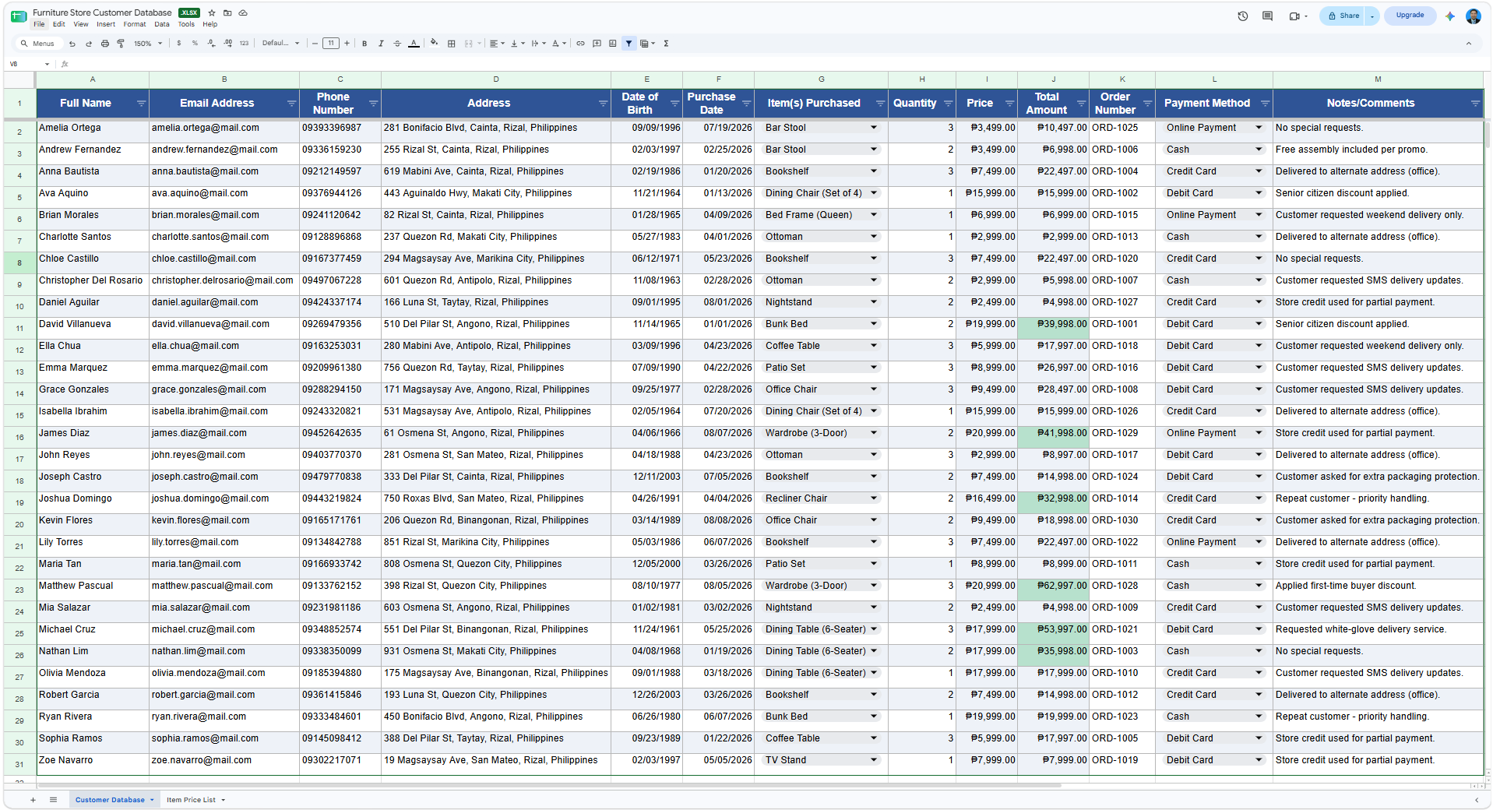Open the Format menu
The height and width of the screenshot is (810, 1493).
coord(135,24)
